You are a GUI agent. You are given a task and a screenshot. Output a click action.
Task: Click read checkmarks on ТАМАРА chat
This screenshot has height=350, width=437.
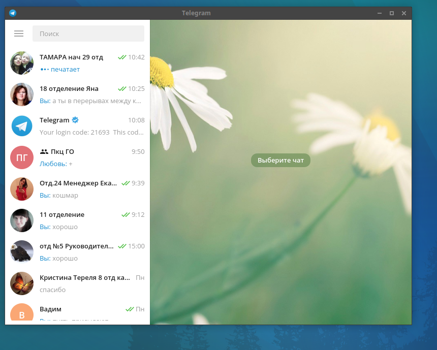point(122,57)
